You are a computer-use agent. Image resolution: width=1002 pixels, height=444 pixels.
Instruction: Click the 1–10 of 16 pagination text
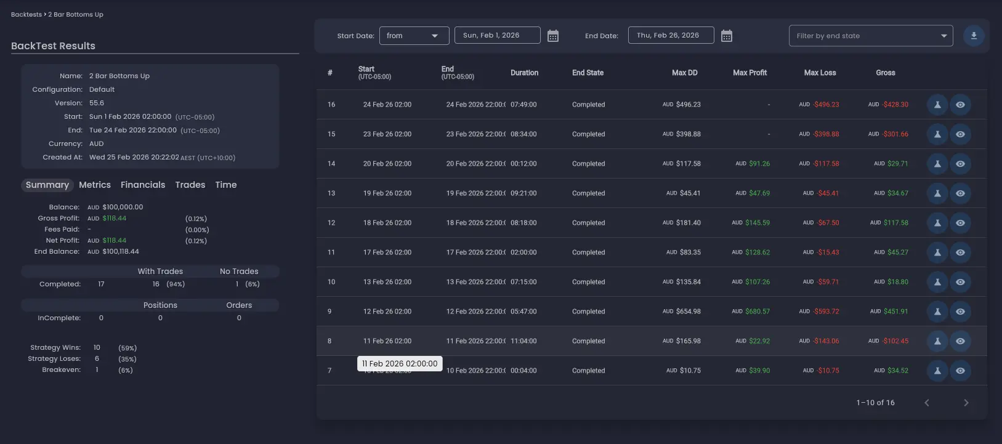coord(875,403)
